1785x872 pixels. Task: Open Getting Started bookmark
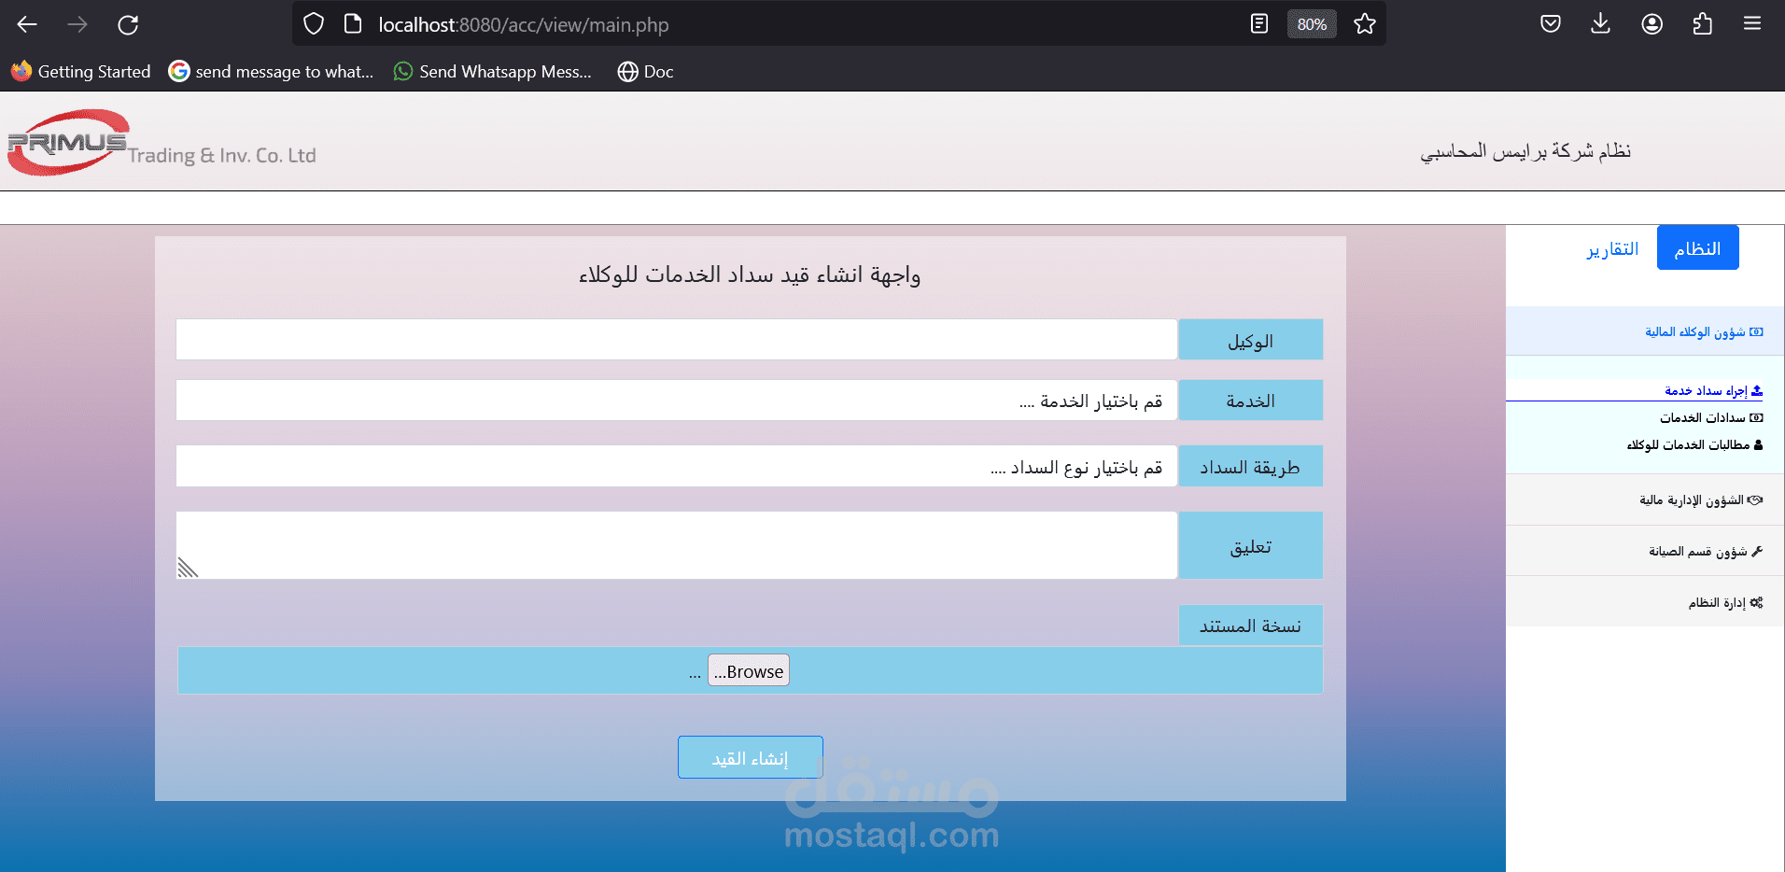tap(80, 72)
